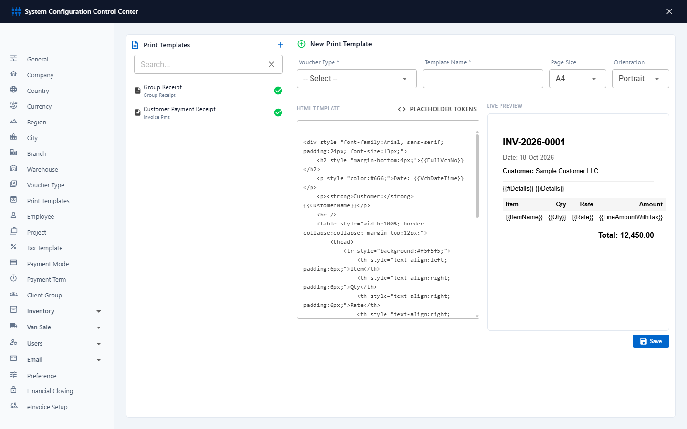Expand the Inventory submenu arrow
The width and height of the screenshot is (687, 429).
coord(99,311)
